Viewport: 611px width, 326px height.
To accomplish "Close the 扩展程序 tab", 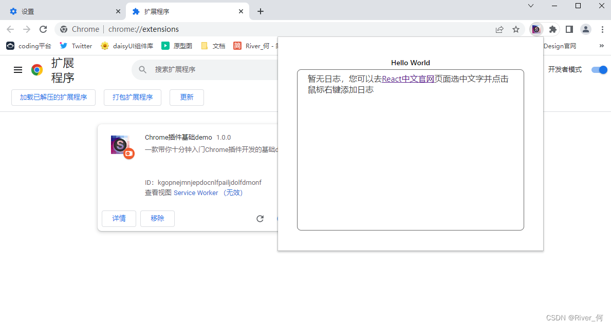I will pyautogui.click(x=241, y=12).
